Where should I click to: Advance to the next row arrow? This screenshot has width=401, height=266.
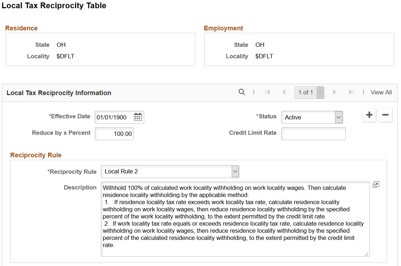334,92
